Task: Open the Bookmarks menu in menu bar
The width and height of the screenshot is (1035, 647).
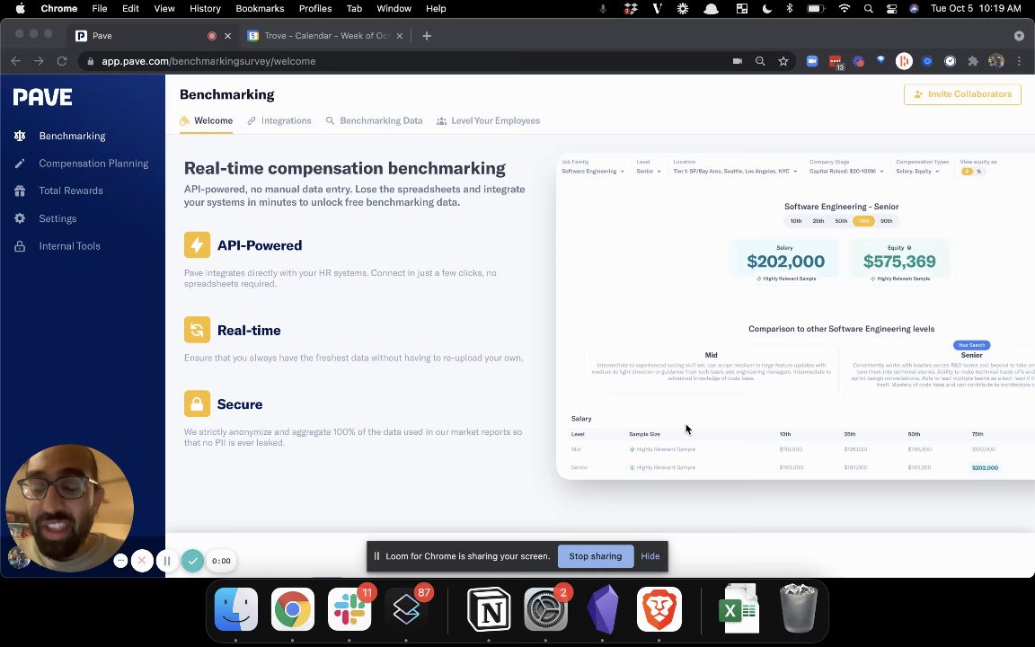Action: coord(260,9)
